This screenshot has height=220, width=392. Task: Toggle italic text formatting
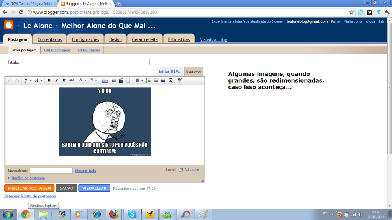[x=56, y=80]
